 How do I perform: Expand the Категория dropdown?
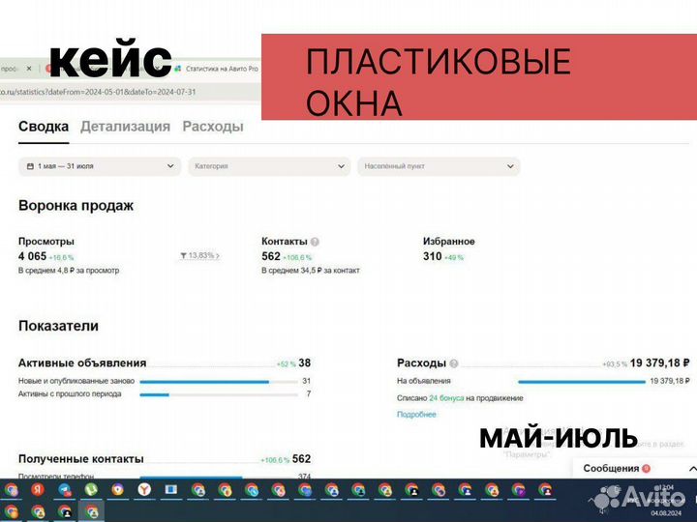click(269, 166)
